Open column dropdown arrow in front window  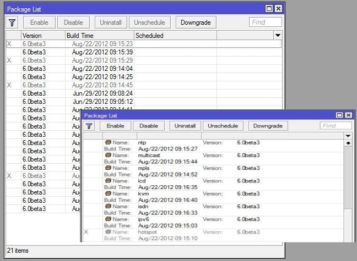coord(348,135)
